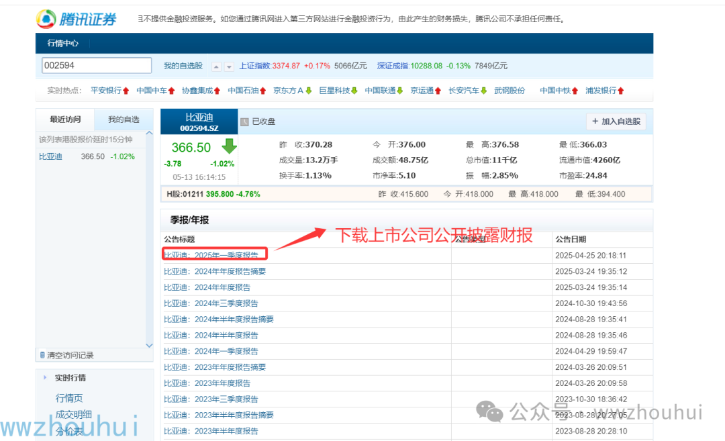The width and height of the screenshot is (725, 441).
Task: Open hot stock 中国中车
Action: tap(152, 91)
